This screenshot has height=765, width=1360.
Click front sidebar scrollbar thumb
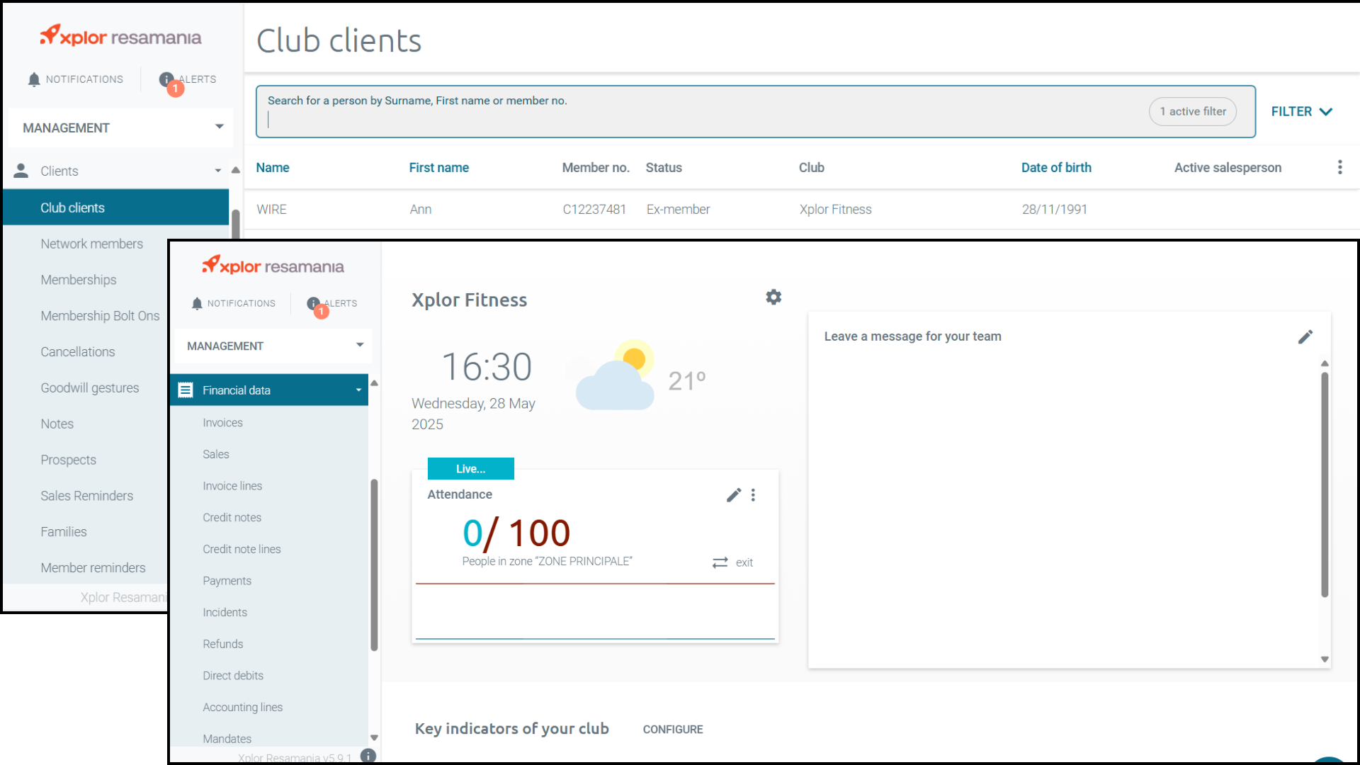pos(374,565)
